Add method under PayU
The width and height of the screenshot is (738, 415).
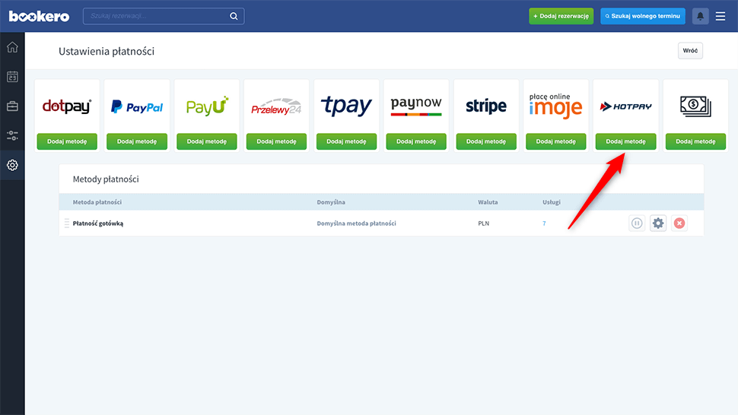pos(207,141)
